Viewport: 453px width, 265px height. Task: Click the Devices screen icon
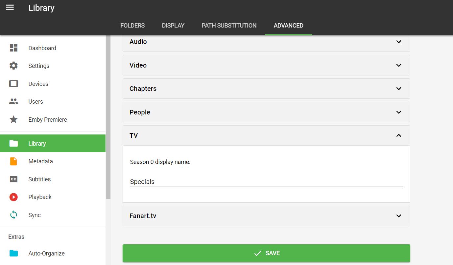(13, 84)
